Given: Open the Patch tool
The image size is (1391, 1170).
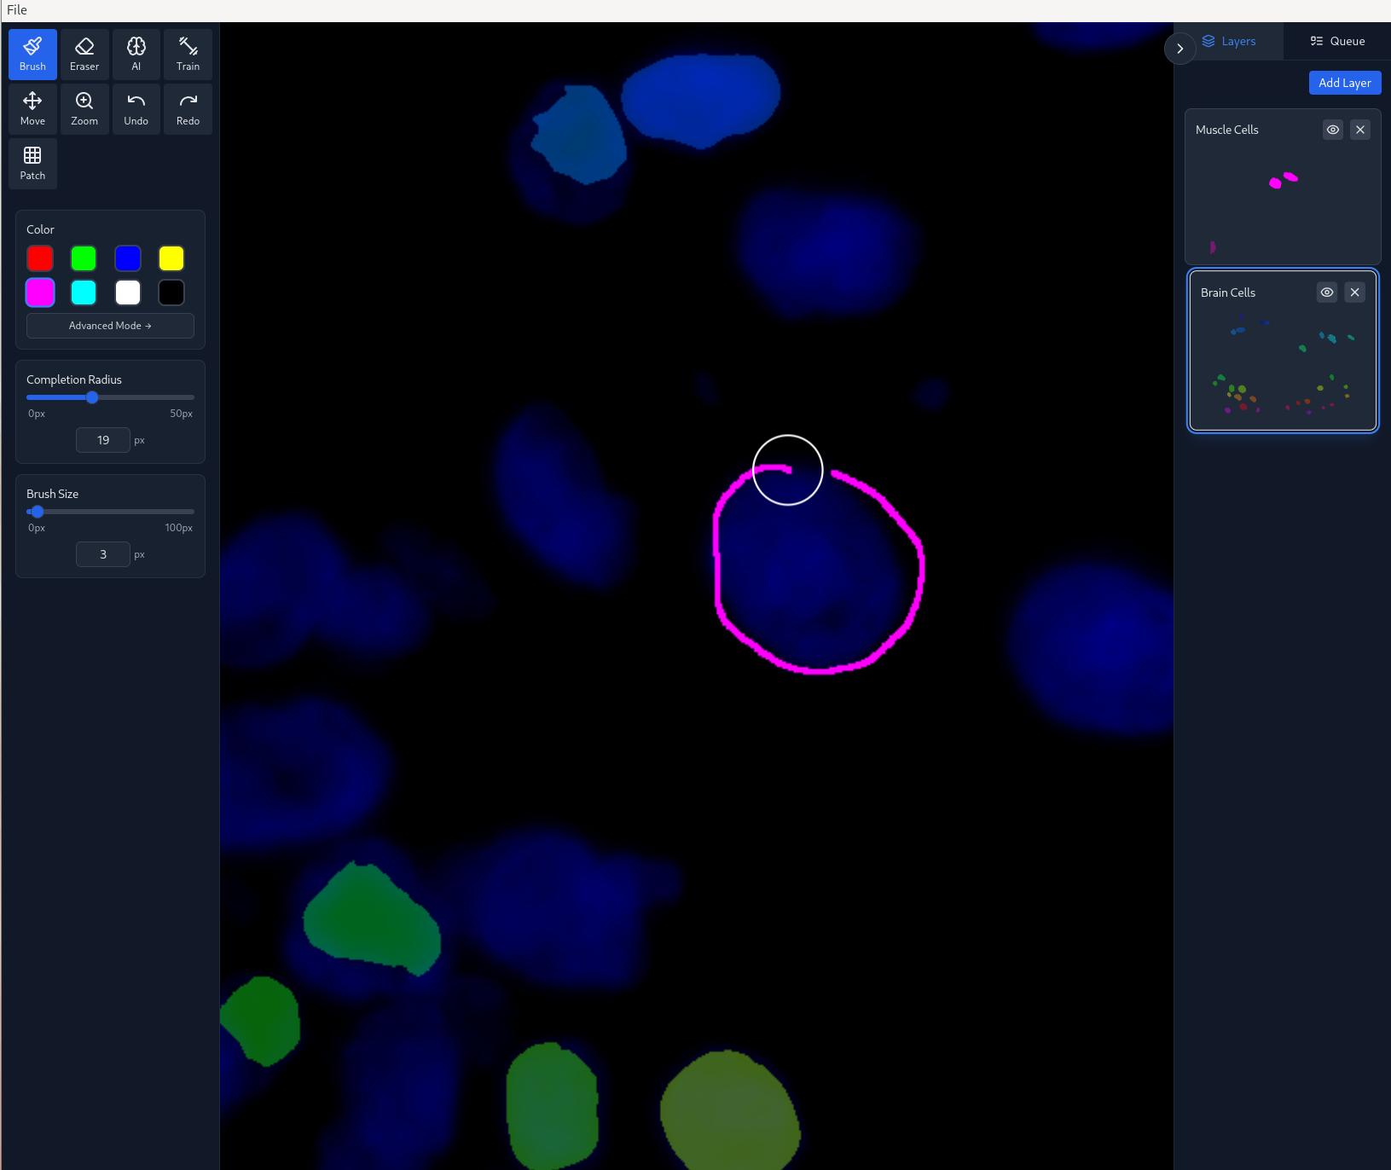Looking at the screenshot, I should pyautogui.click(x=32, y=163).
